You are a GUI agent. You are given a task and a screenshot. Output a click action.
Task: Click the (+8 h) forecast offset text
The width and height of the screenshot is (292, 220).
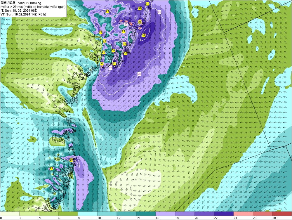click(42, 14)
